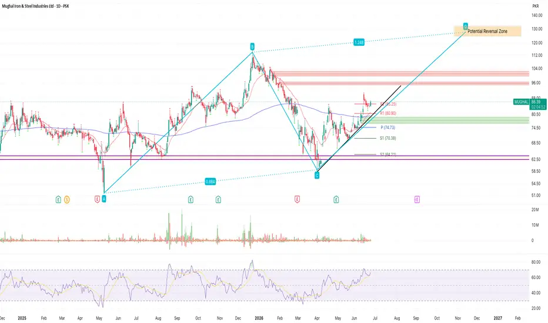Click 58.50 on the price axis

point(536,171)
